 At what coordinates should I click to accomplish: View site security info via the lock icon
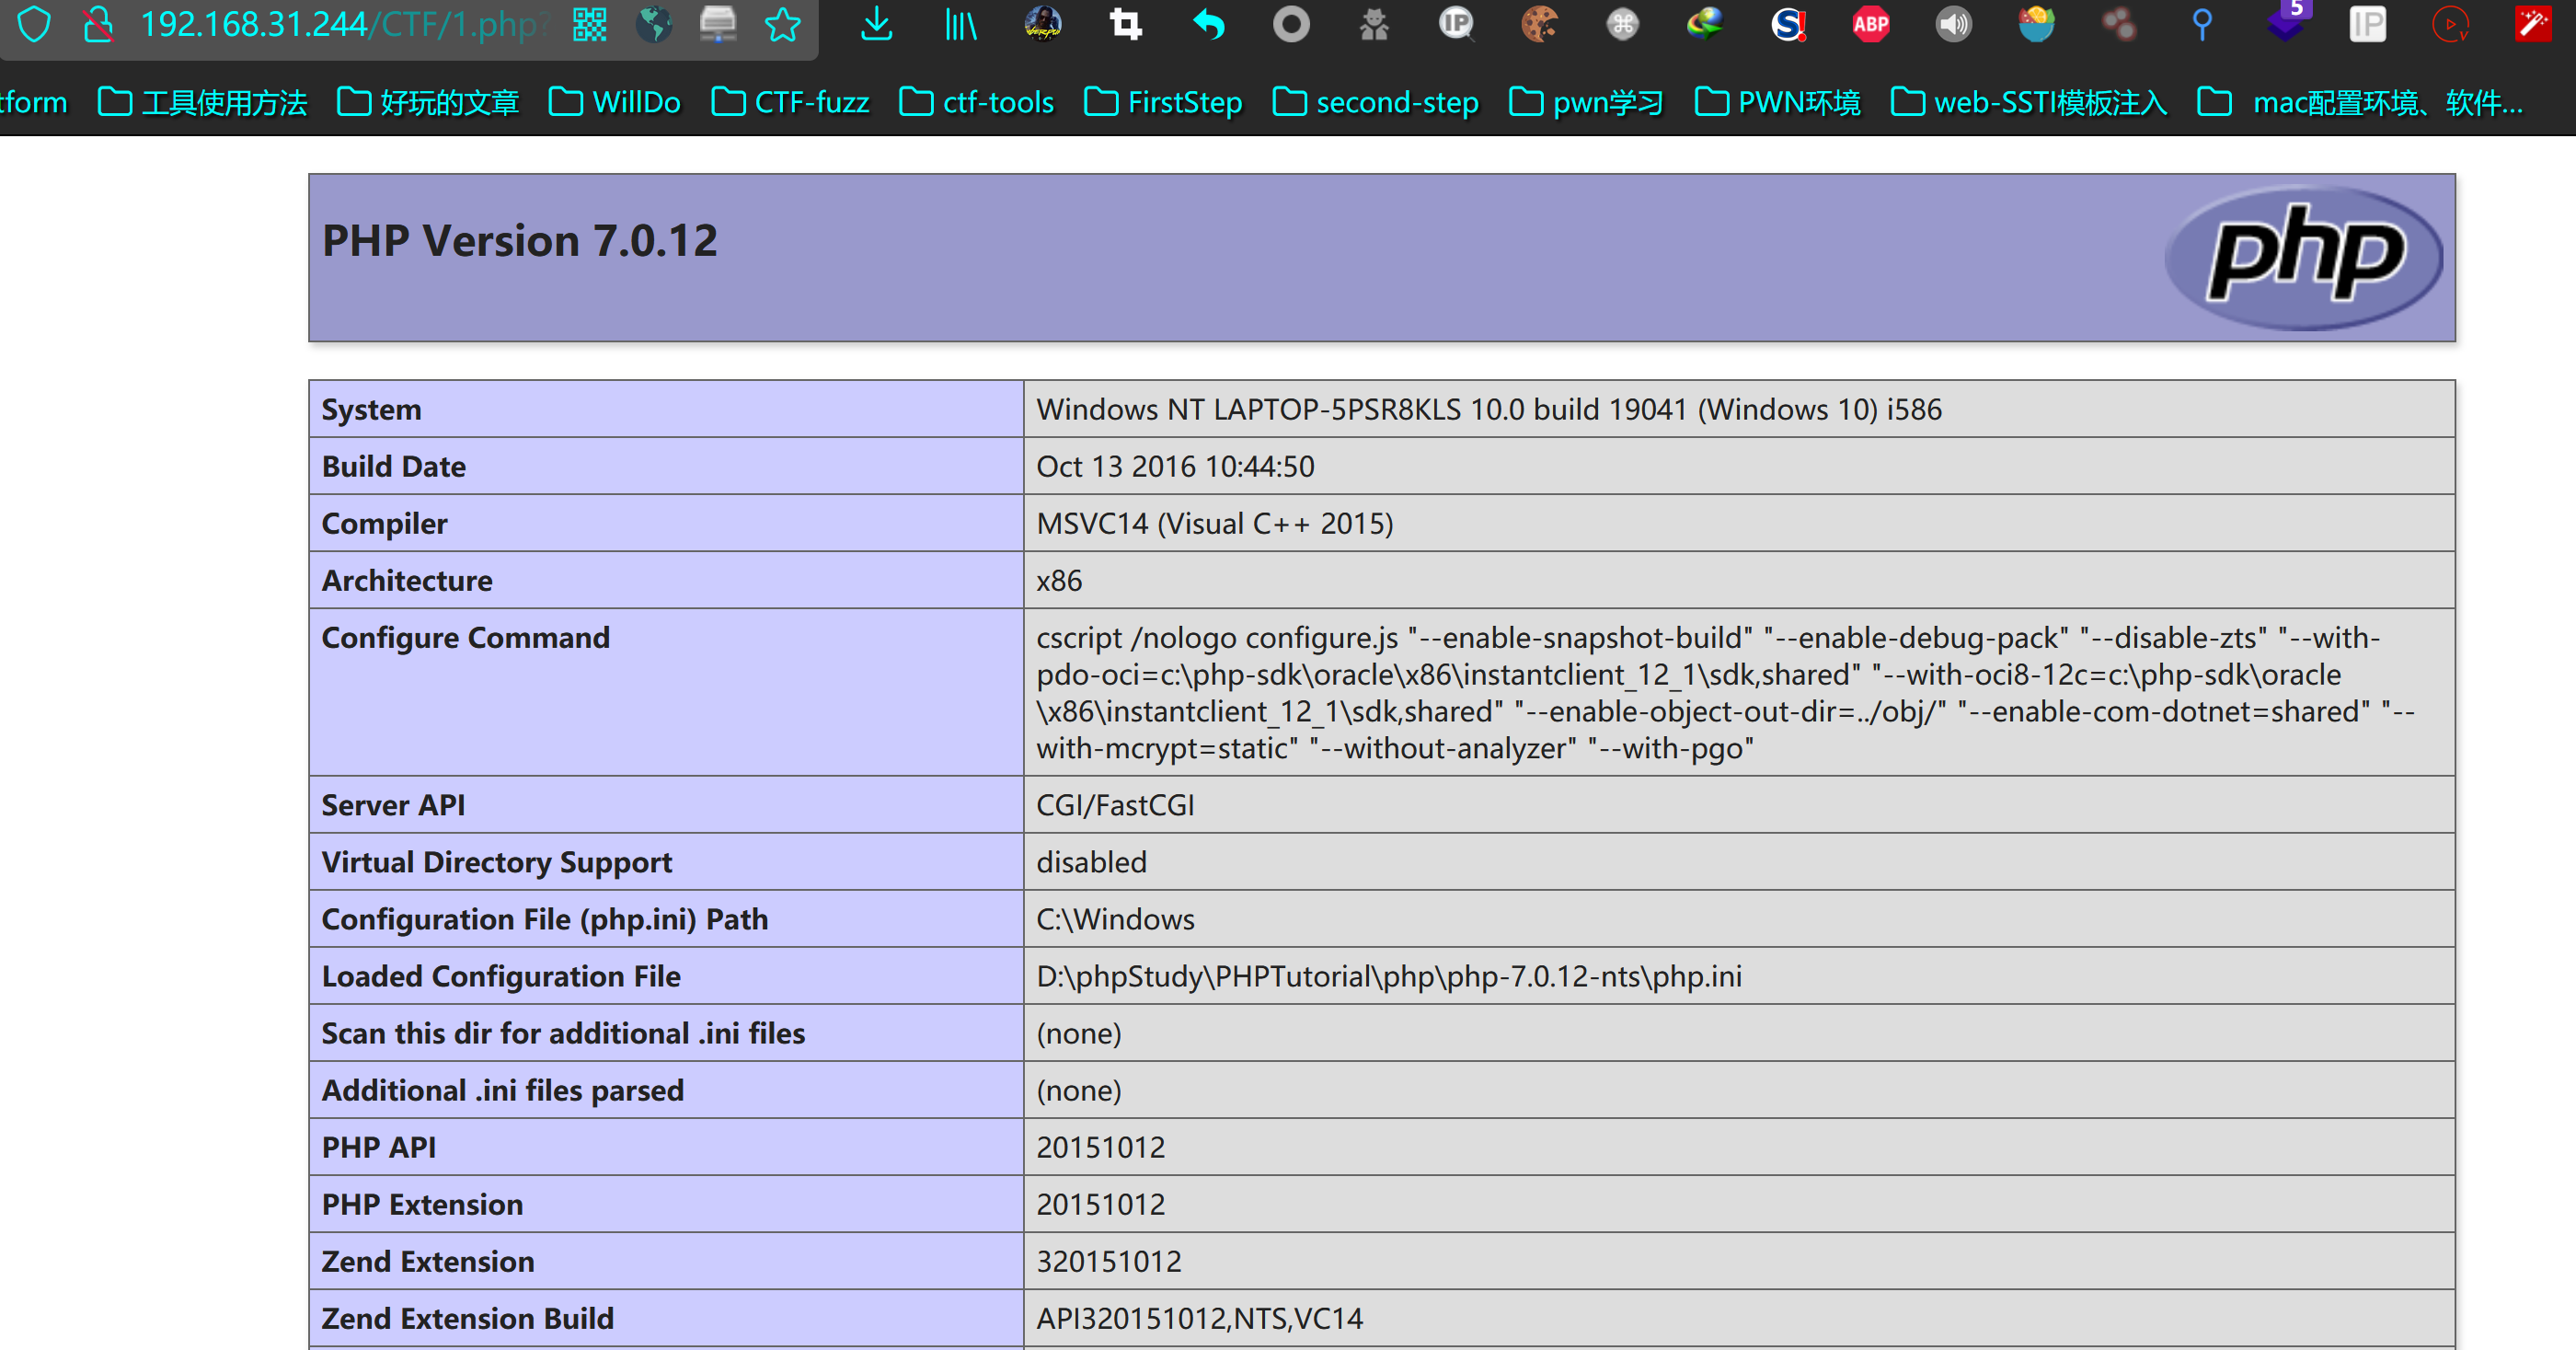point(99,25)
